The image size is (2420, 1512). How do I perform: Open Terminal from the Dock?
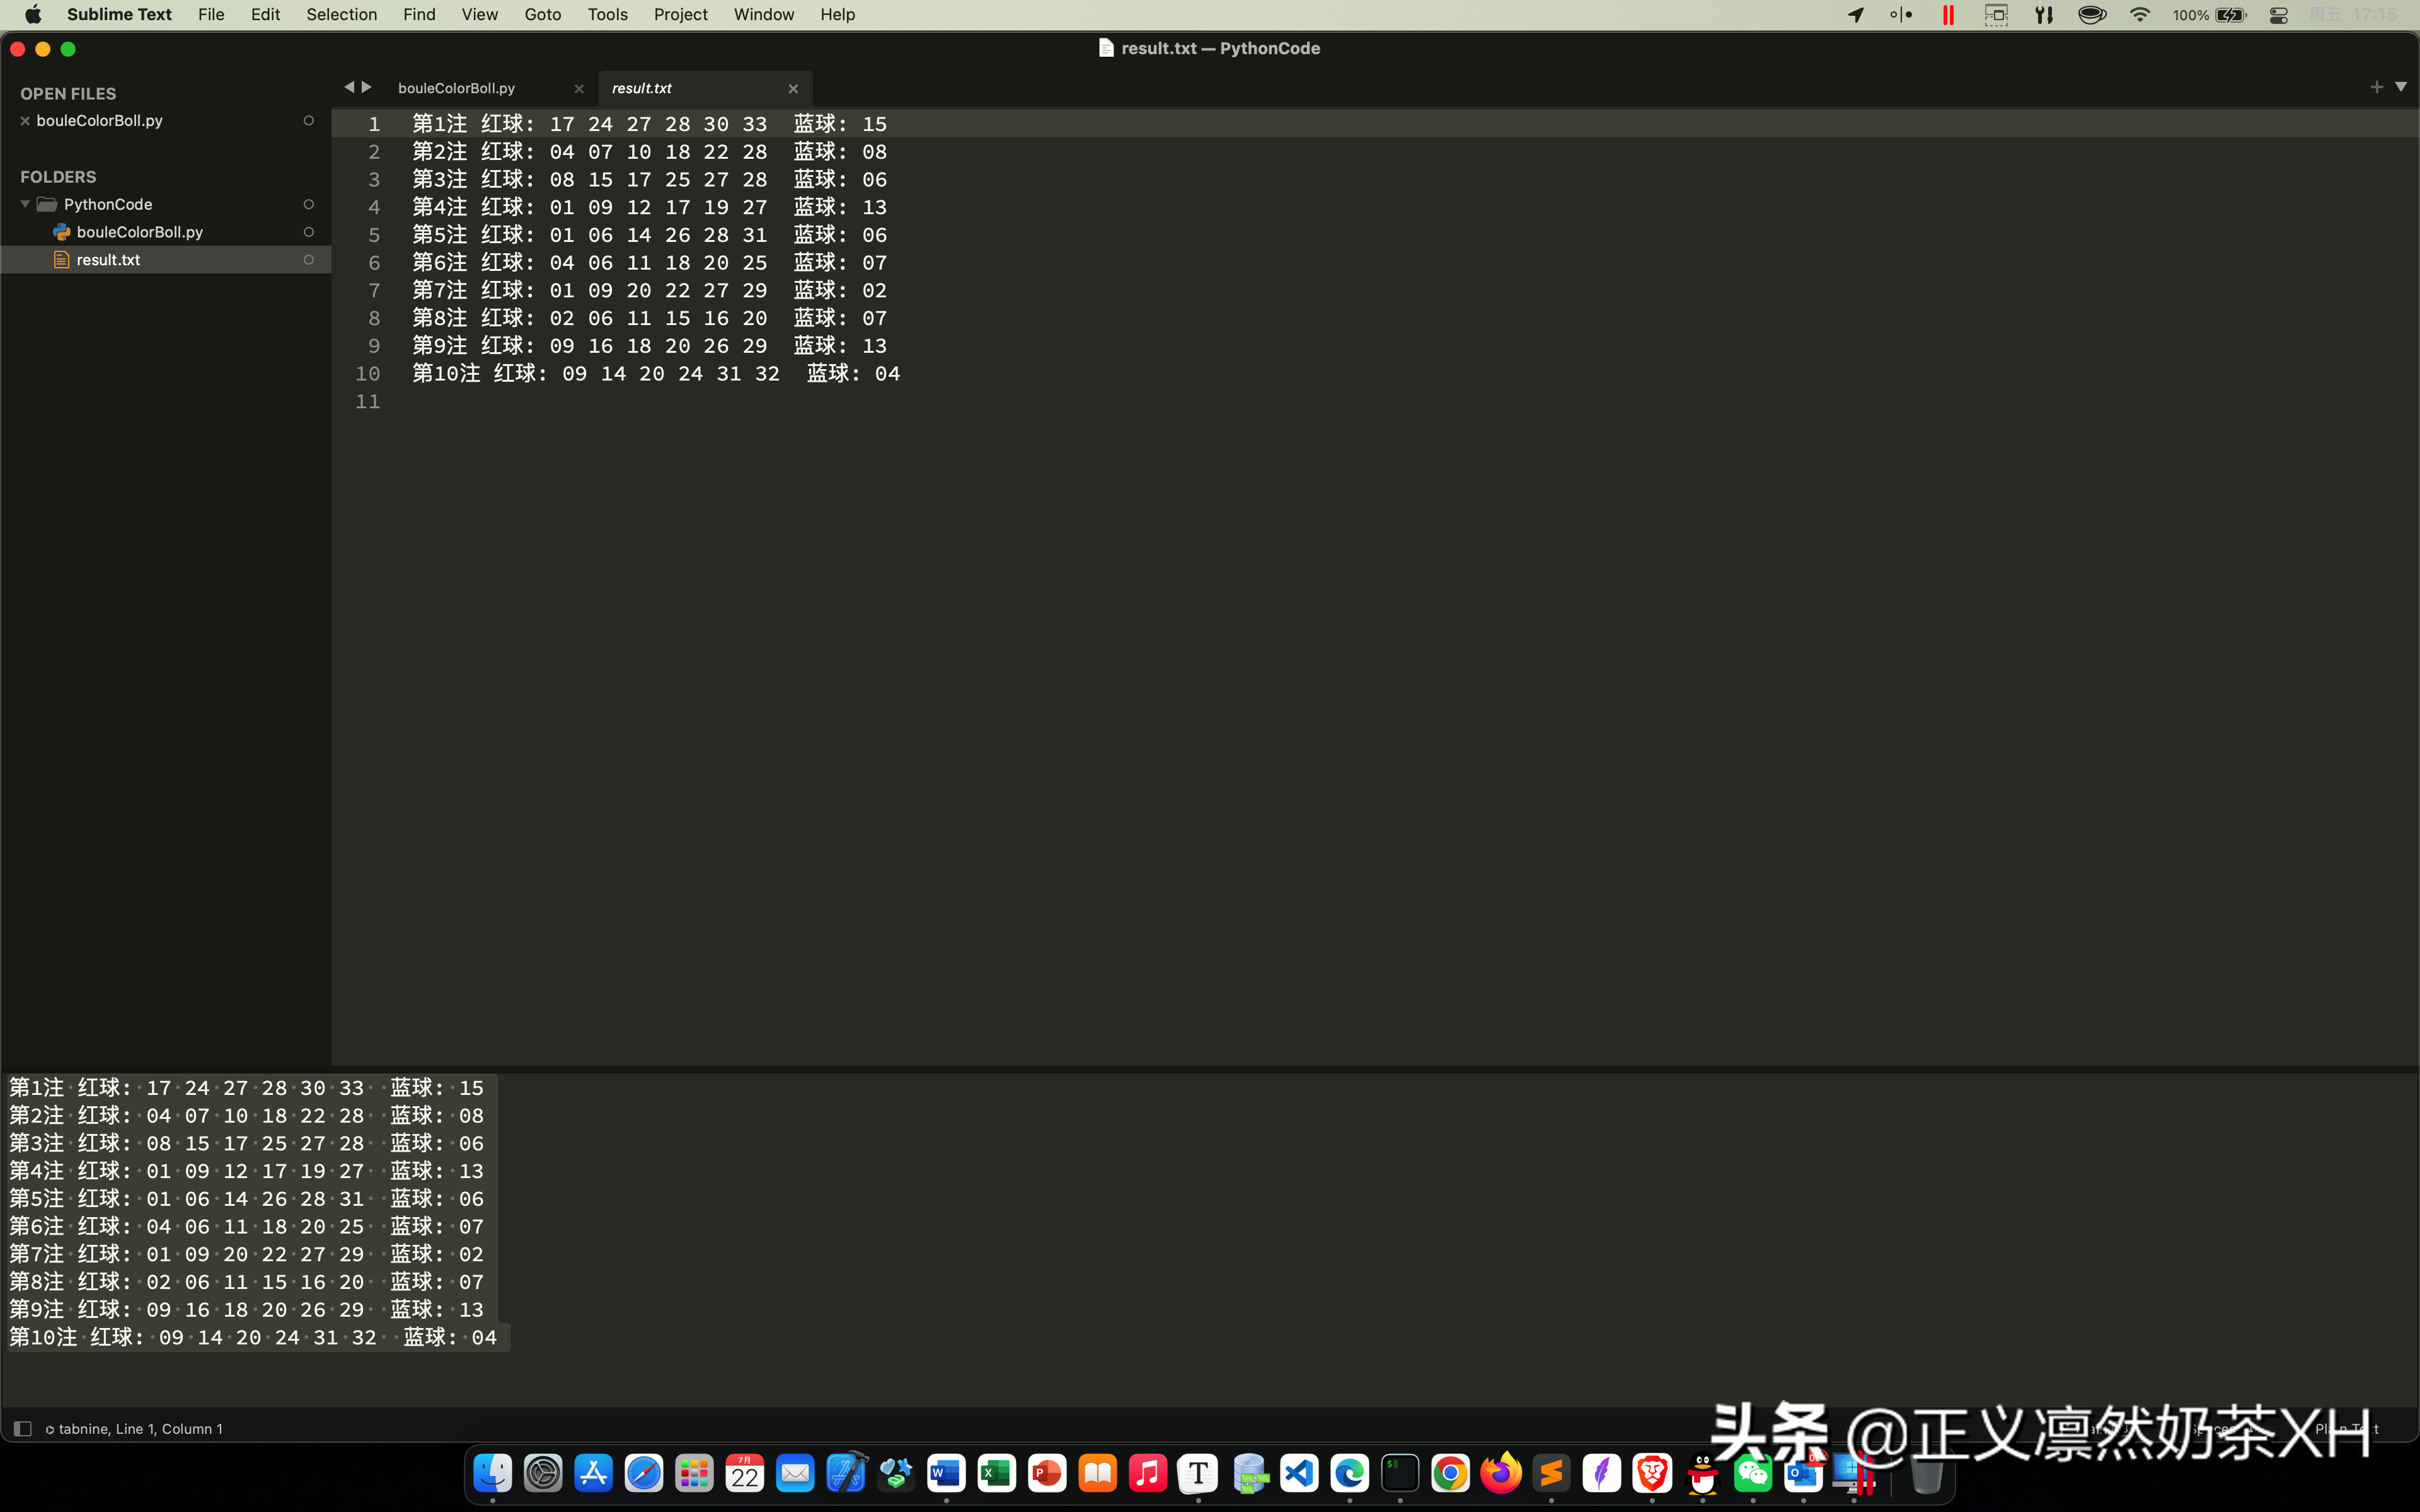coord(1400,1472)
